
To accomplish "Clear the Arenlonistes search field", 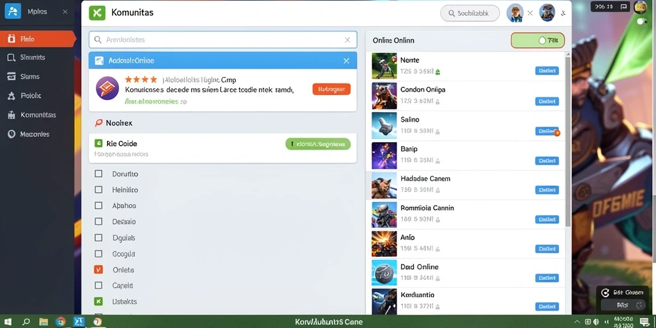I will pos(347,40).
